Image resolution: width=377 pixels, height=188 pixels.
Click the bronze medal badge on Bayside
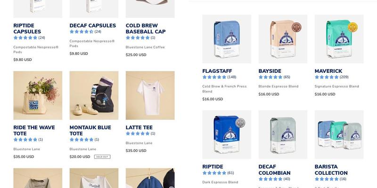pyautogui.click(x=296, y=27)
